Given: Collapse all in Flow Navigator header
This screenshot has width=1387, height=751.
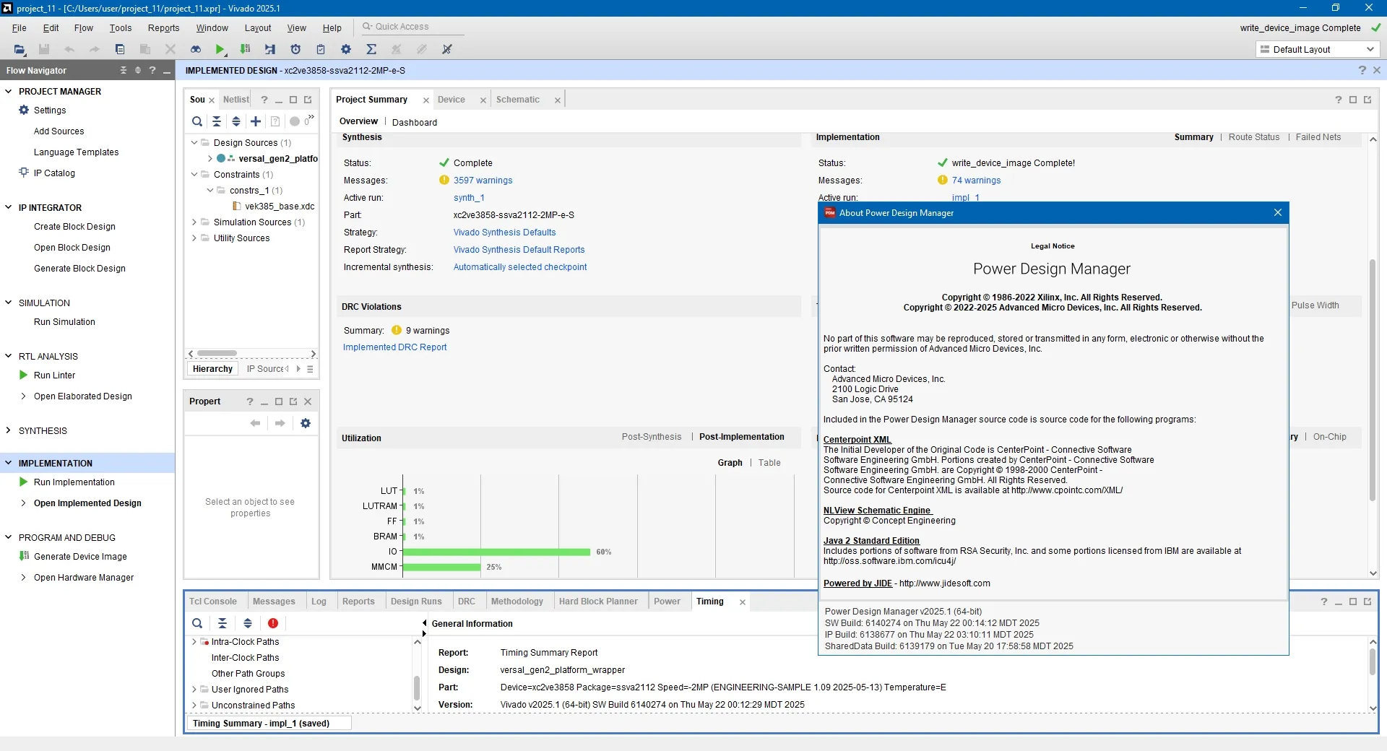Looking at the screenshot, I should 124,70.
